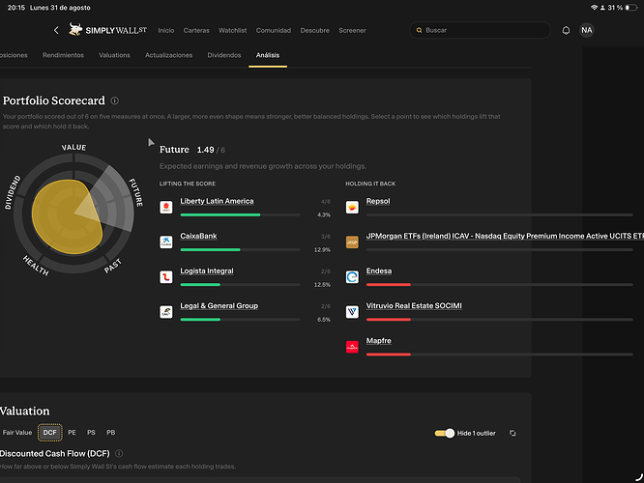Select the PS valuation option
Viewport: 644px width, 483px height.
91,432
